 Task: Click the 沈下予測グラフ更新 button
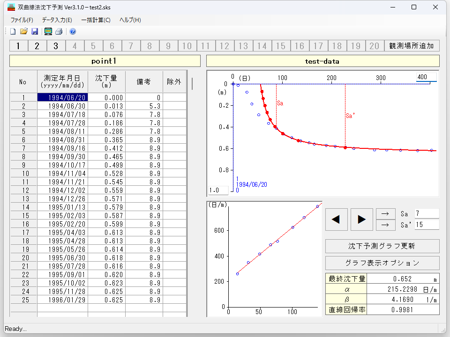[x=382, y=246]
